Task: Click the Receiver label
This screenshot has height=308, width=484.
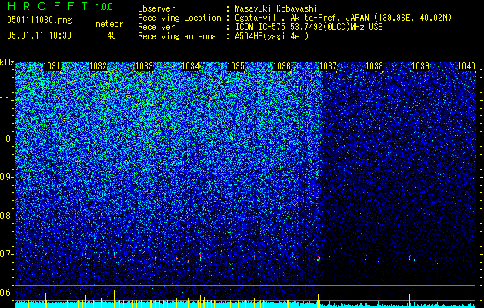Action: click(156, 27)
